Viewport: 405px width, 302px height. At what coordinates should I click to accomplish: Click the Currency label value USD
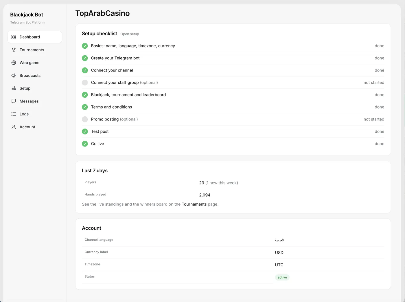click(x=279, y=252)
